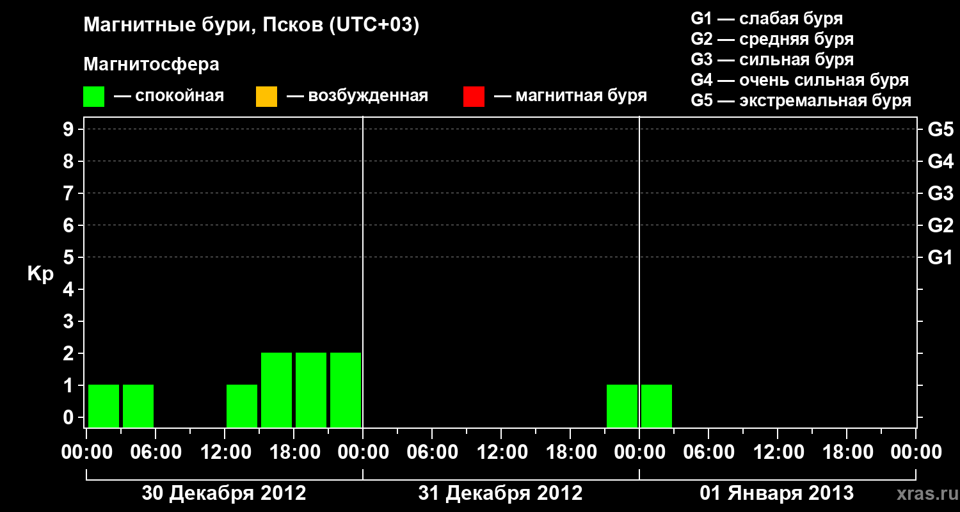Click the chart title 'Магнитные бури, Псков (UTC+03)'

pyautogui.click(x=252, y=26)
